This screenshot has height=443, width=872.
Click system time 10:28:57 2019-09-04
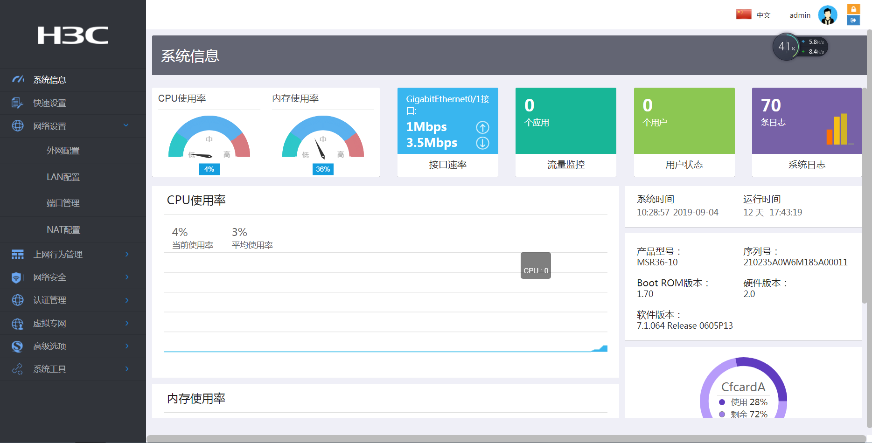677,213
